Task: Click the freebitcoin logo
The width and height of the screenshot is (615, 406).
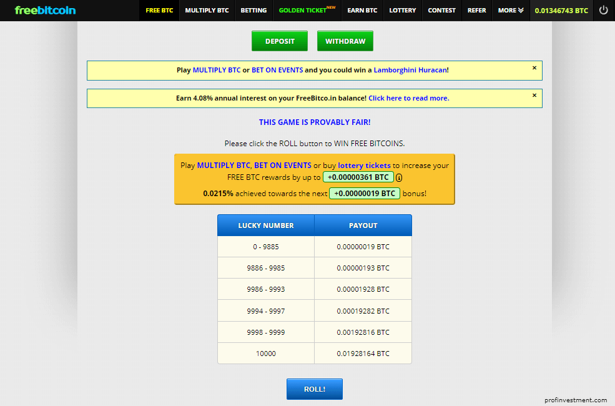Action: click(x=45, y=10)
